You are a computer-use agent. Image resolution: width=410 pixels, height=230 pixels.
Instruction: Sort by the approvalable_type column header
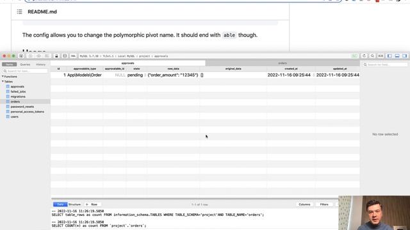click(85, 69)
